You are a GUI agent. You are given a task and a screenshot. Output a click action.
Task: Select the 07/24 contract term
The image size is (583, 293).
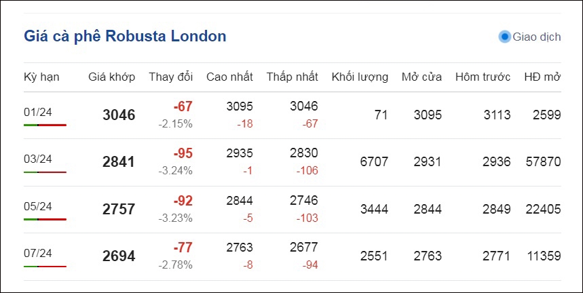pos(38,253)
